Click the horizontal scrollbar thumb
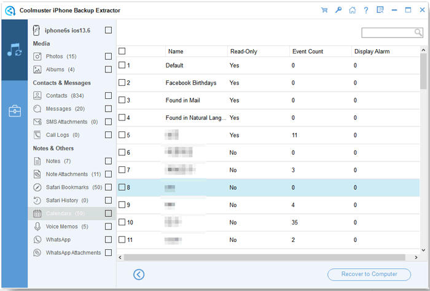430x291 pixels. point(264,257)
